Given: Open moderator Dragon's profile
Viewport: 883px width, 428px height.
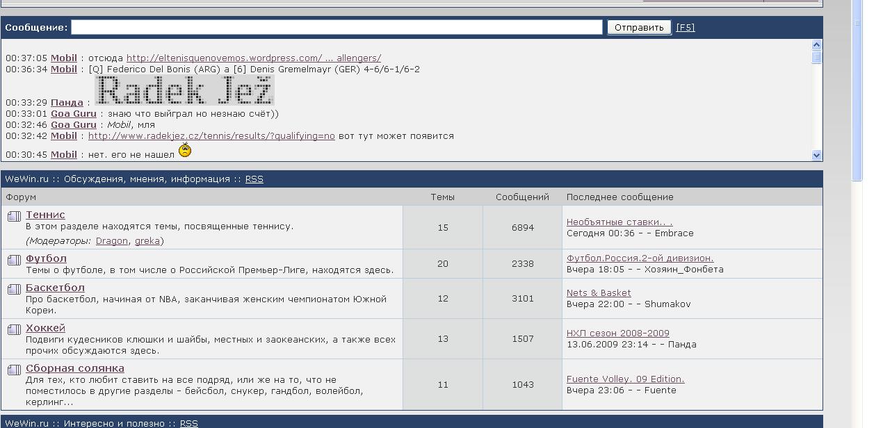Looking at the screenshot, I should pyautogui.click(x=111, y=241).
